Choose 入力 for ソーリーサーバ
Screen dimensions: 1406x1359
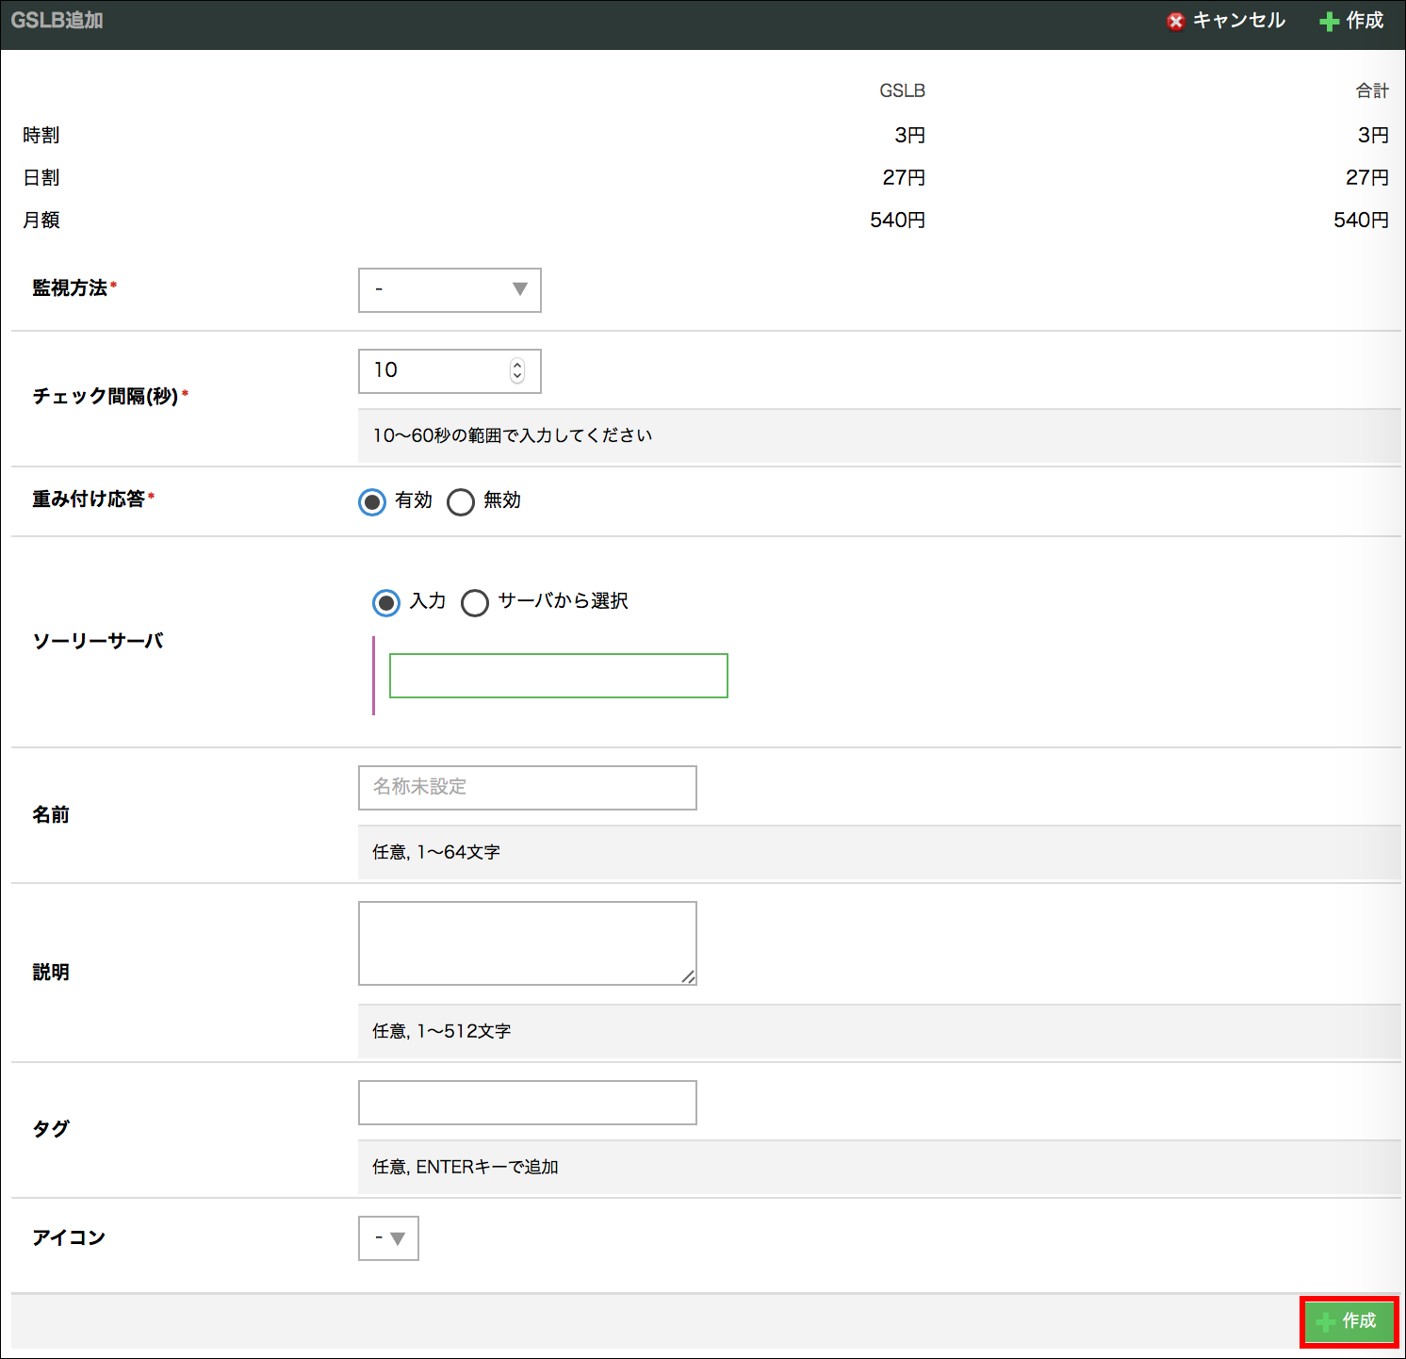(386, 602)
